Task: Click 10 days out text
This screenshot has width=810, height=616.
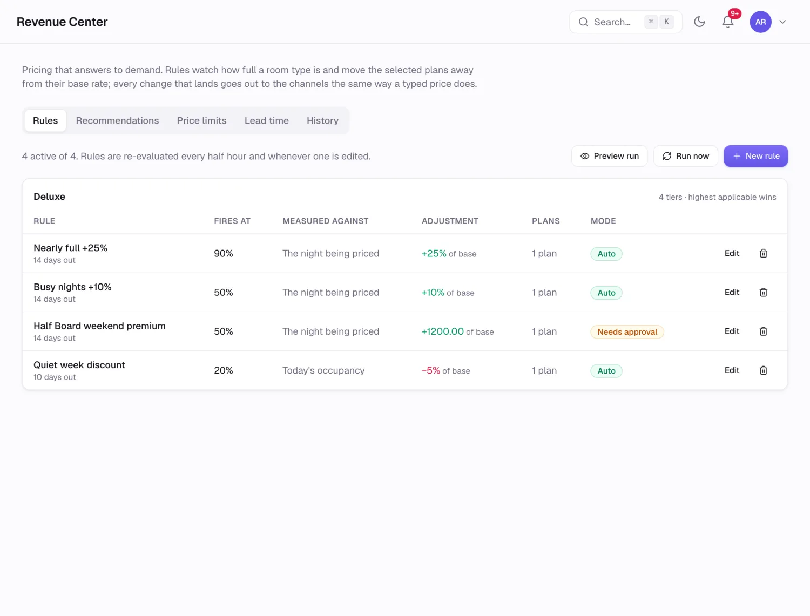Action: click(x=55, y=377)
